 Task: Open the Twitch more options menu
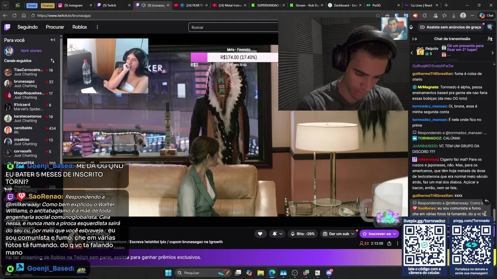point(97,27)
